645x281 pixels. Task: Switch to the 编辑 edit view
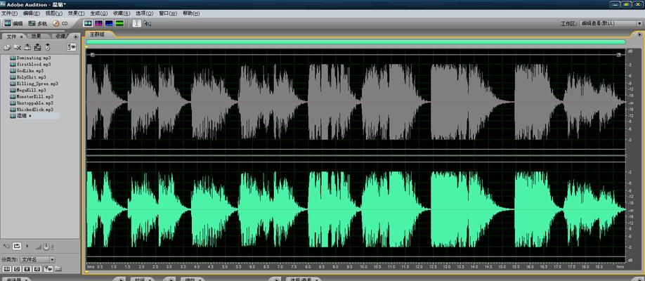[x=13, y=23]
